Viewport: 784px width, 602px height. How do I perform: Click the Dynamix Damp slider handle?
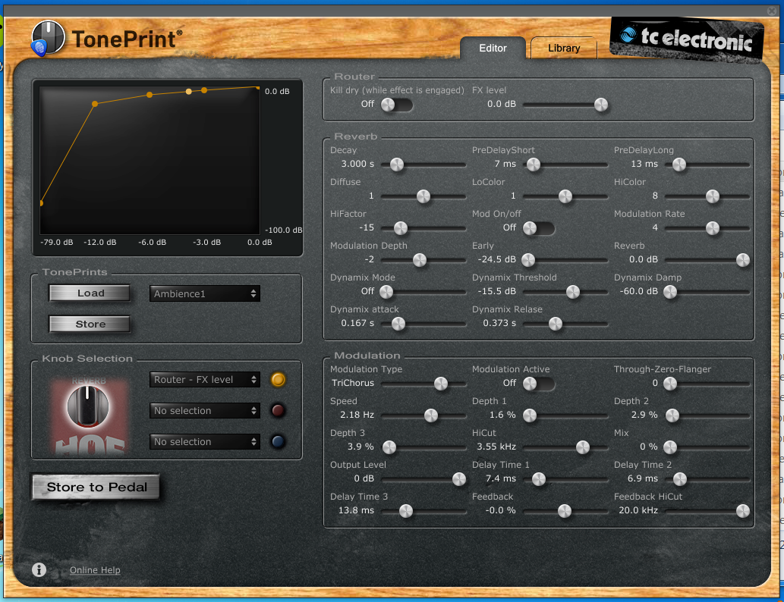(670, 292)
